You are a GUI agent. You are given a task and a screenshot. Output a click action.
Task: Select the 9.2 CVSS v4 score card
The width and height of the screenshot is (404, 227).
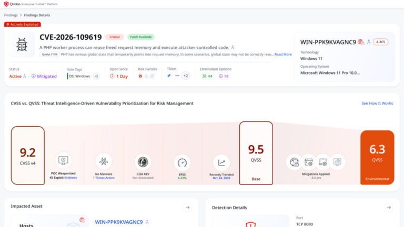[28, 155]
